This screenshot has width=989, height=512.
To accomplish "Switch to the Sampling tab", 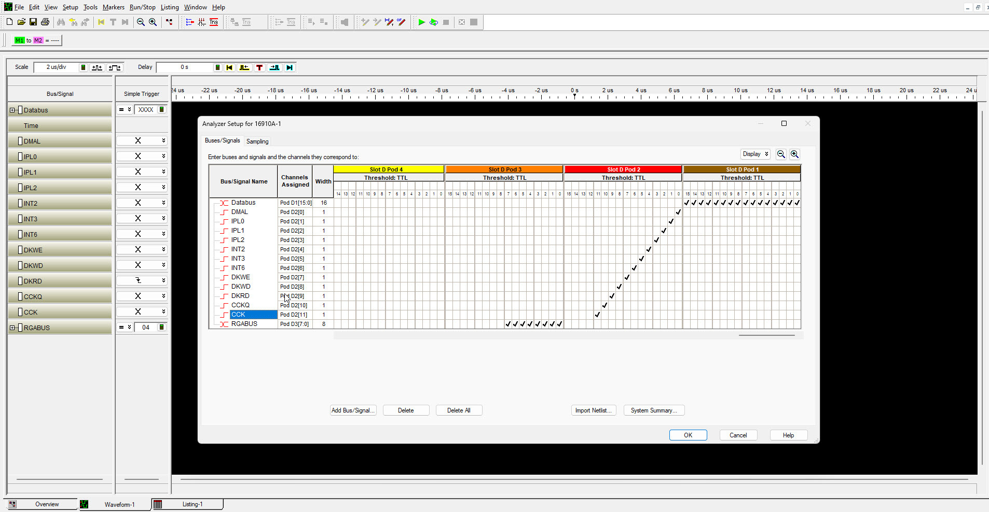I will (x=257, y=141).
